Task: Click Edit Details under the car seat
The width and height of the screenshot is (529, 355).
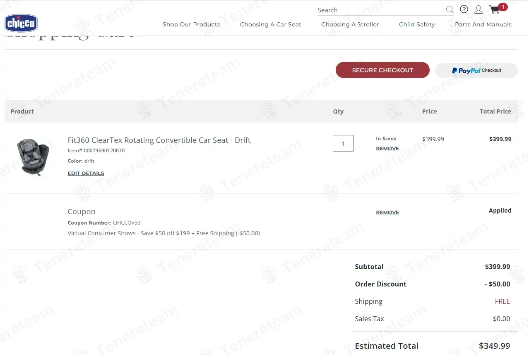Action: [86, 173]
